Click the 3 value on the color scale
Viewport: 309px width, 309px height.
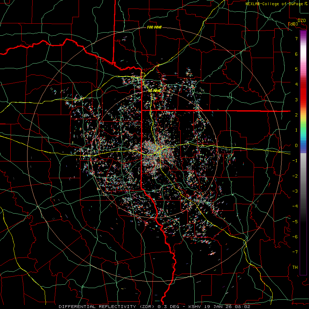coord(296,100)
